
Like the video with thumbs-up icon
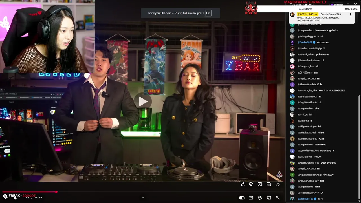pyautogui.click(x=243, y=184)
